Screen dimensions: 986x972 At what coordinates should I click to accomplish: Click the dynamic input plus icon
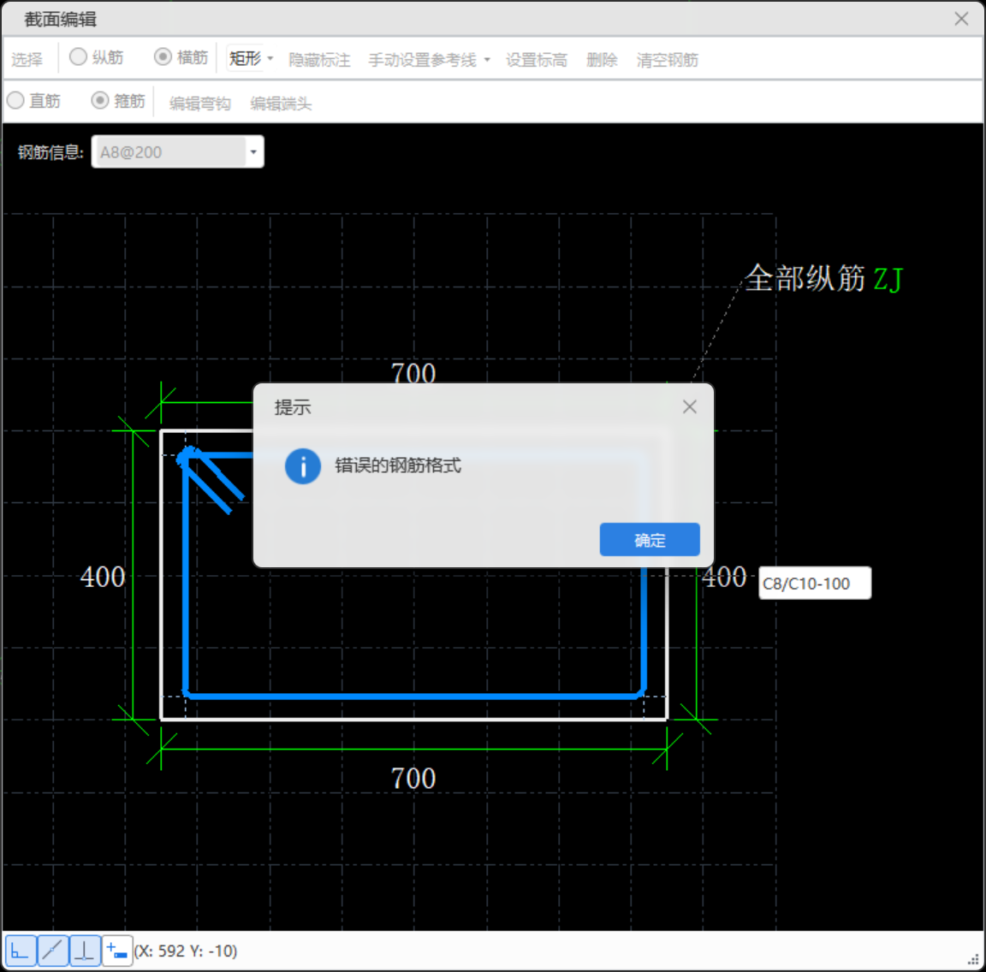pos(117,951)
